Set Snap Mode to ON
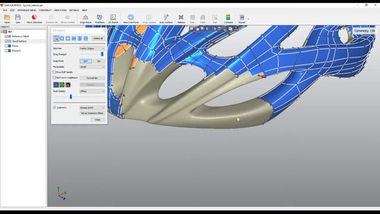Screen dimensions: 380x214 pos(99,61)
